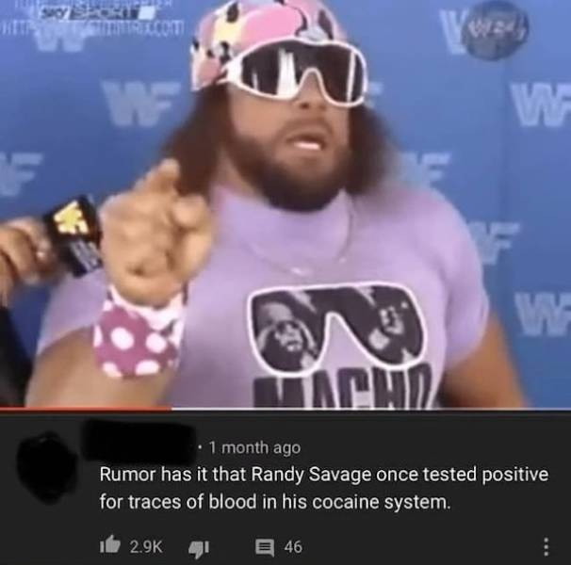Click the WWE 24/7 logo watermark
Image resolution: width=571 pixels, height=565 pixels.
pyautogui.click(x=495, y=30)
